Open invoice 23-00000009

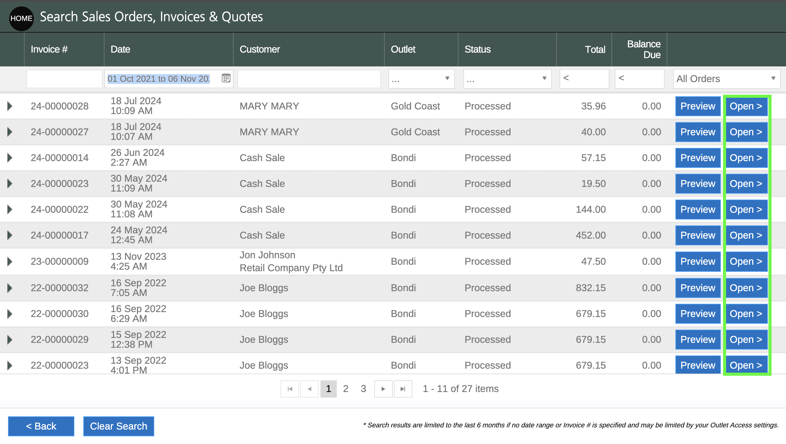tap(746, 261)
